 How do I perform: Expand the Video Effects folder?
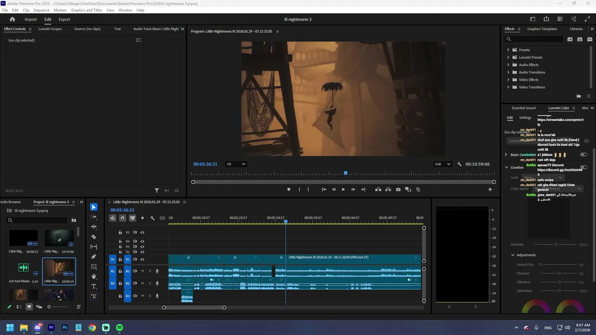(x=508, y=80)
